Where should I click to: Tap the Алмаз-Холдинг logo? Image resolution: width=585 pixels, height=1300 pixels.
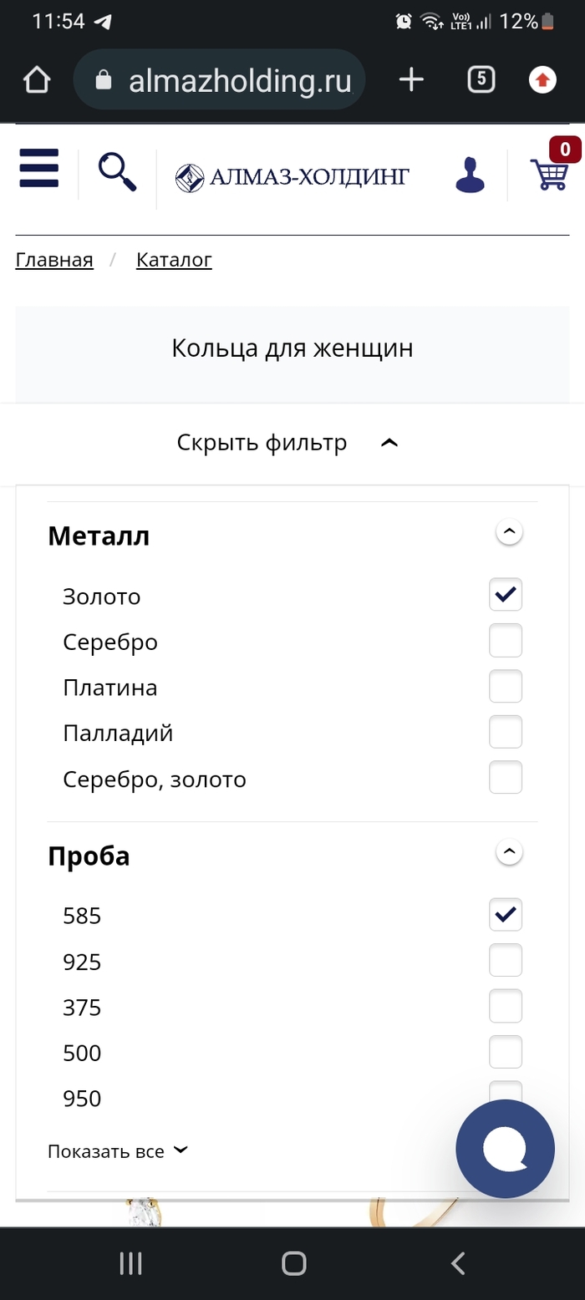[x=292, y=177]
